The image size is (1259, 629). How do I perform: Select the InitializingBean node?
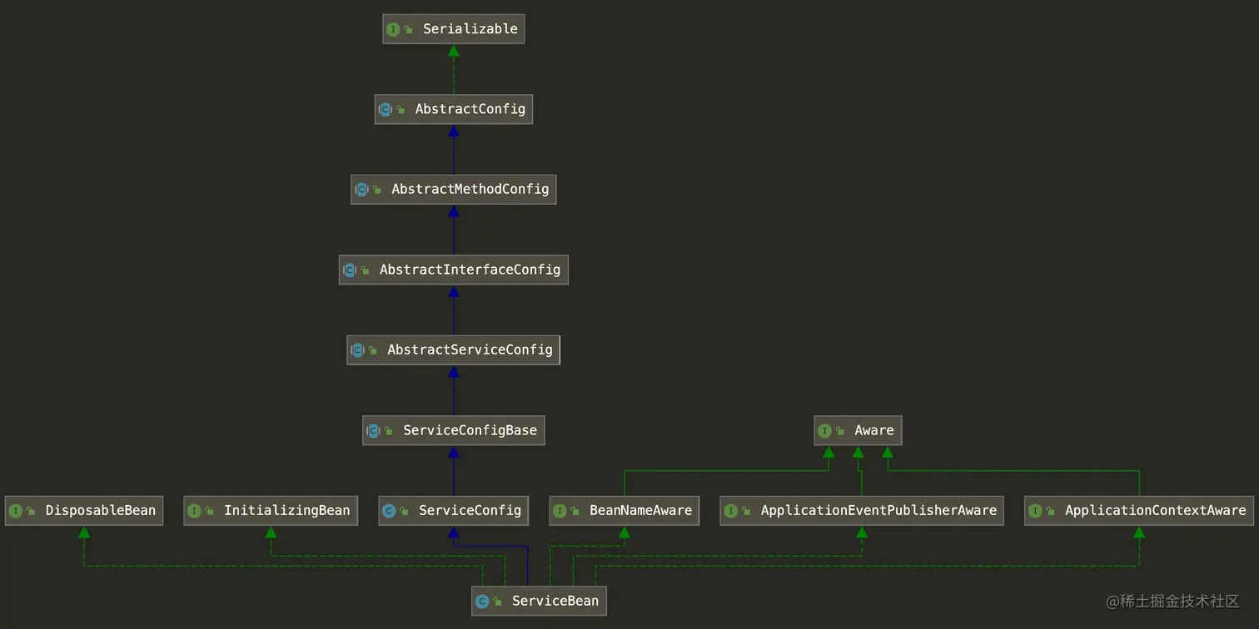(x=270, y=510)
